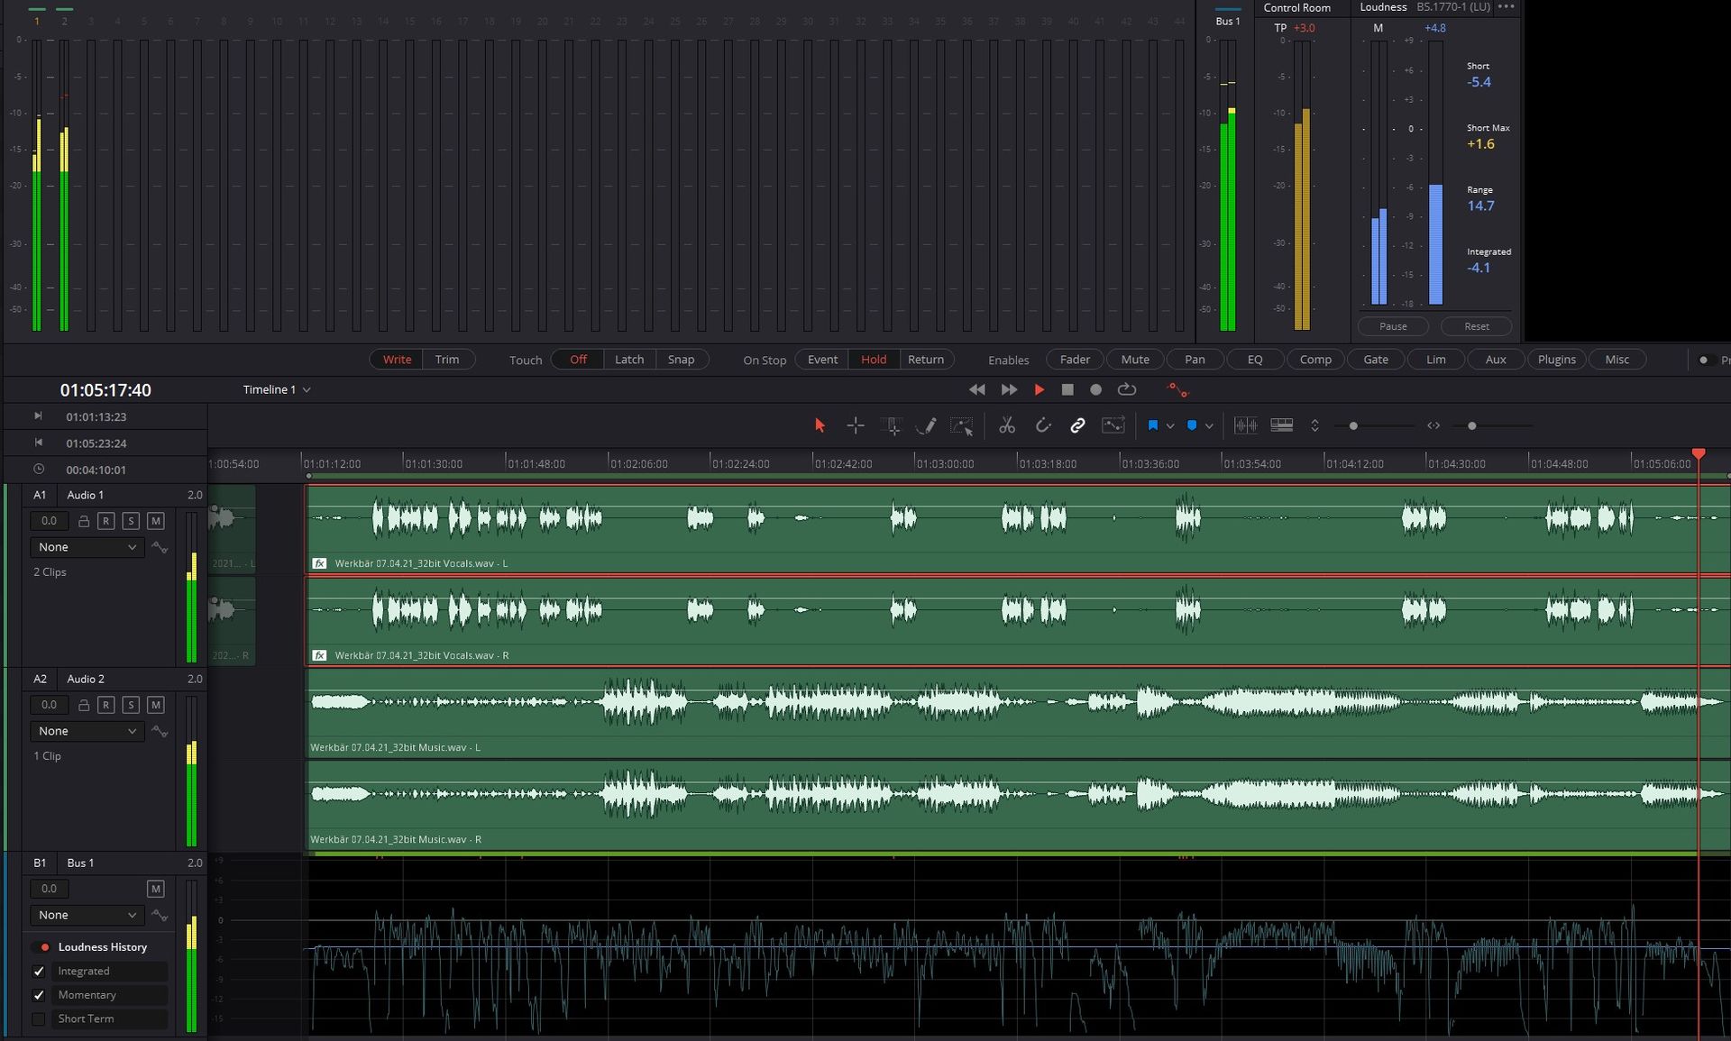1731x1041 pixels.
Task: Select the Latch touch mode
Action: click(629, 360)
